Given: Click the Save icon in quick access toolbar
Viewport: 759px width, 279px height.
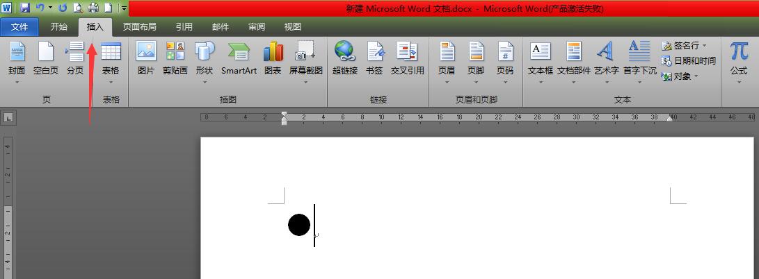Looking at the screenshot, I should pos(25,8).
